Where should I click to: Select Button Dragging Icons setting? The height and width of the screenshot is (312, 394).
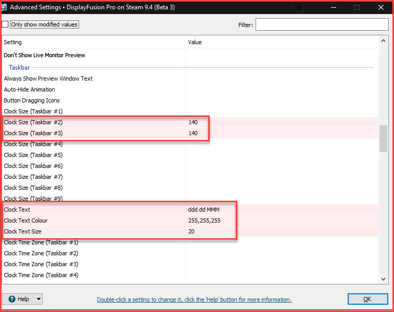(32, 100)
